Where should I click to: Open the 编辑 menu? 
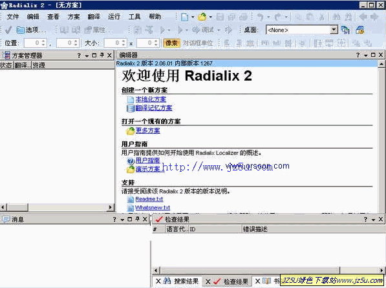point(33,17)
